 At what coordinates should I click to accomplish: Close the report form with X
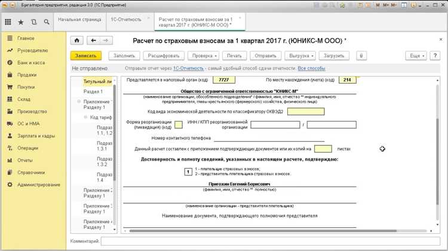[x=441, y=39]
